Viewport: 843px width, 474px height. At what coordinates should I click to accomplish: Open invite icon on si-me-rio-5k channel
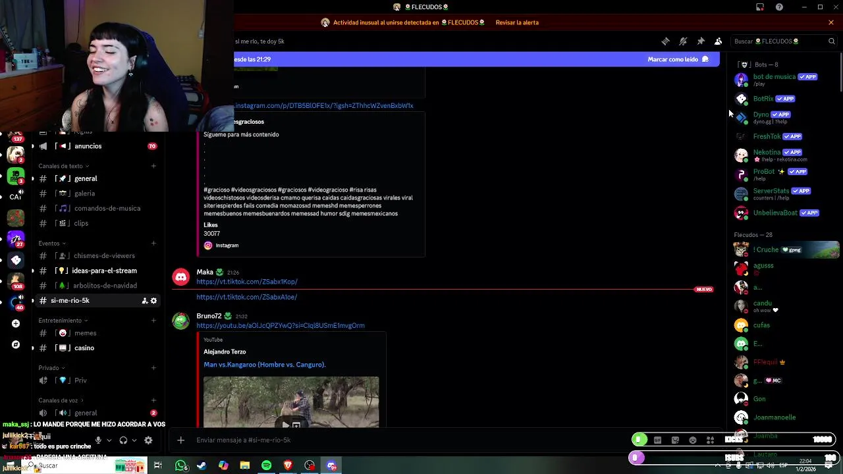[x=144, y=301]
